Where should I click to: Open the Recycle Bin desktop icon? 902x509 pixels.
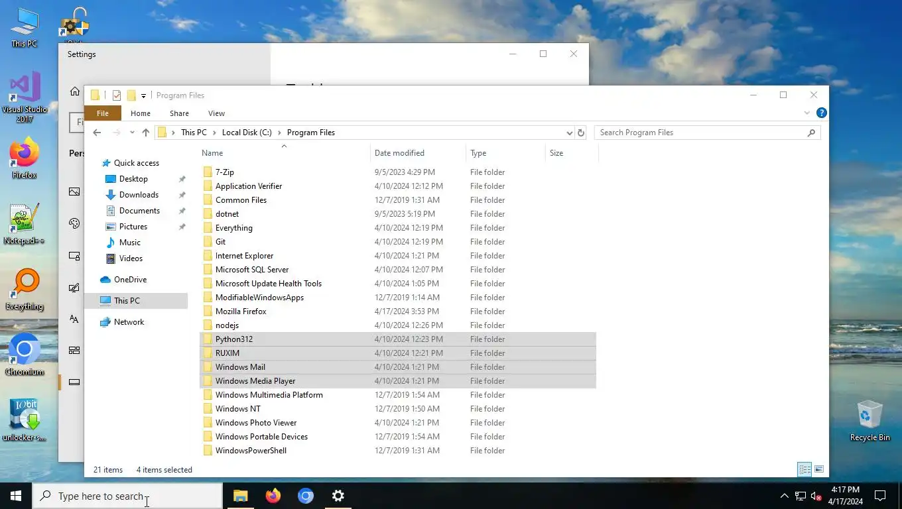click(870, 421)
